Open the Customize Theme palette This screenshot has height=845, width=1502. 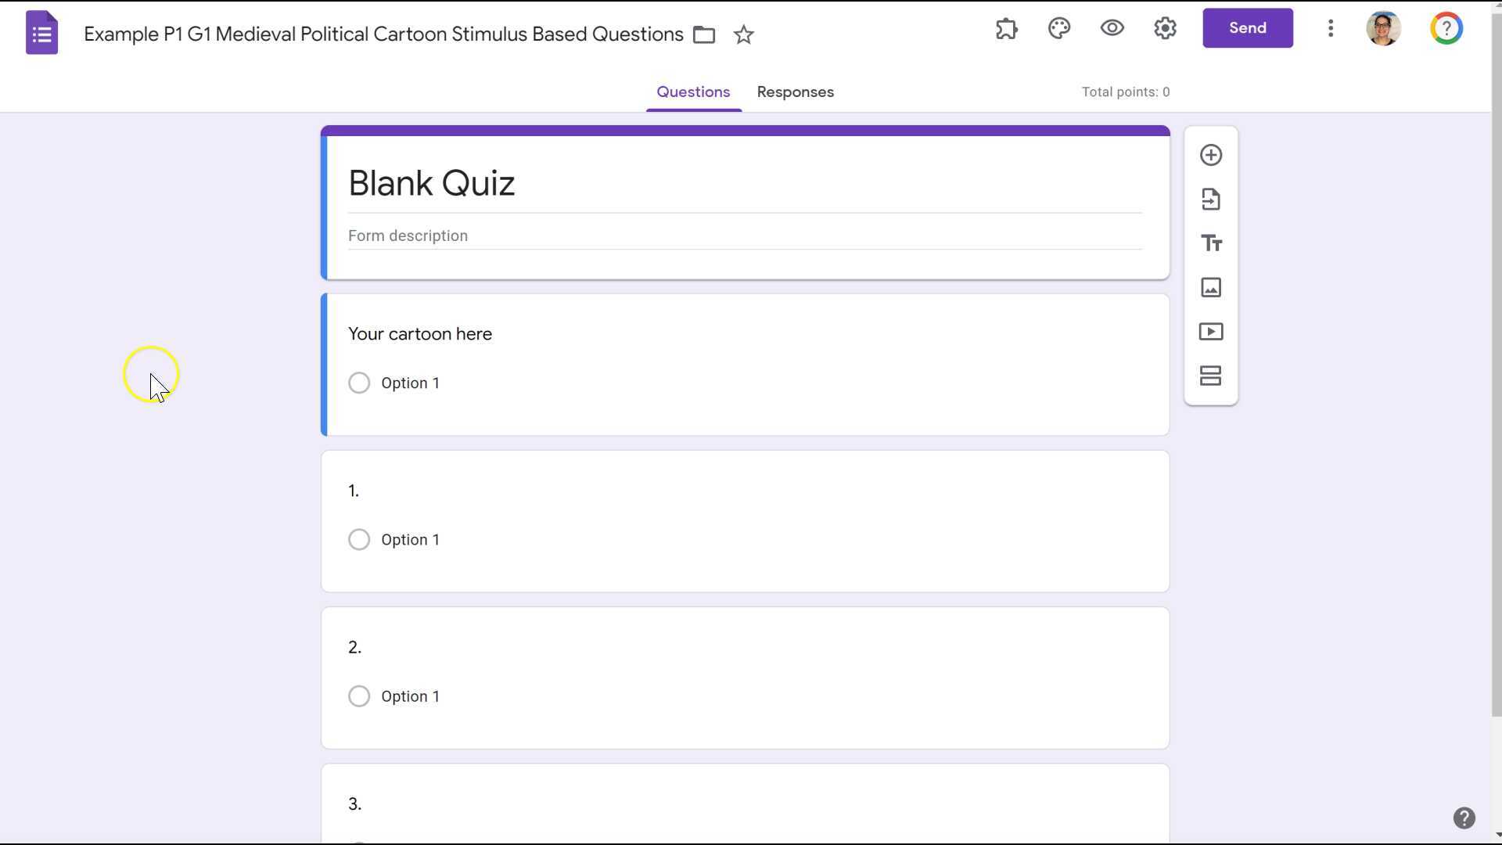pyautogui.click(x=1059, y=28)
